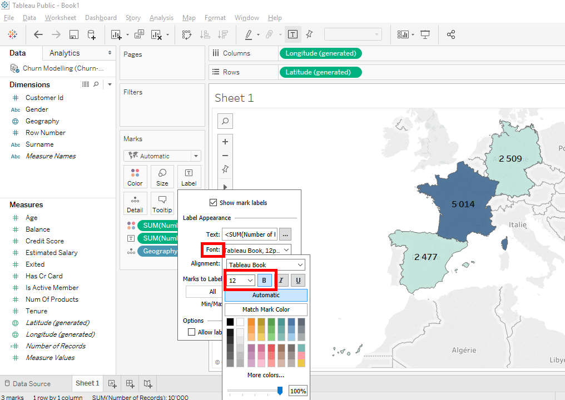
Task: Toggle Bold font style button
Action: point(265,281)
